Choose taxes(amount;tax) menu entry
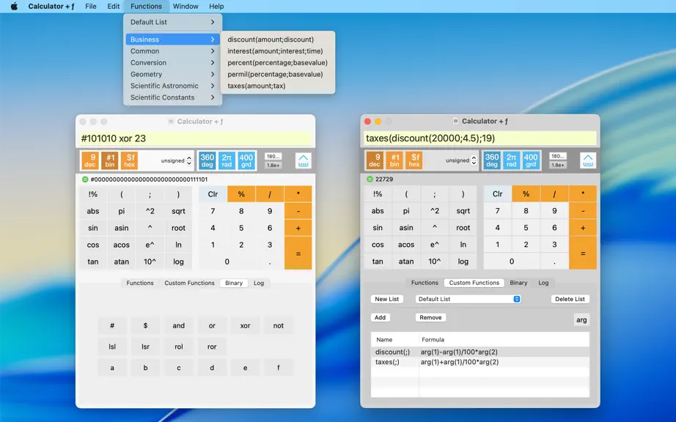Screen dimensions: 676x422 pos(278,86)
